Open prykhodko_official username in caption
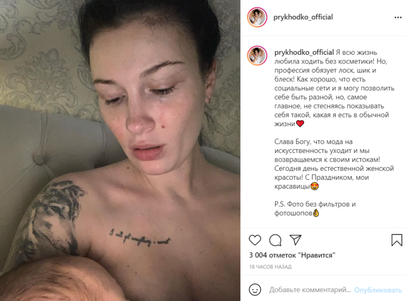Screen dimensions: 407x301 click(304, 53)
